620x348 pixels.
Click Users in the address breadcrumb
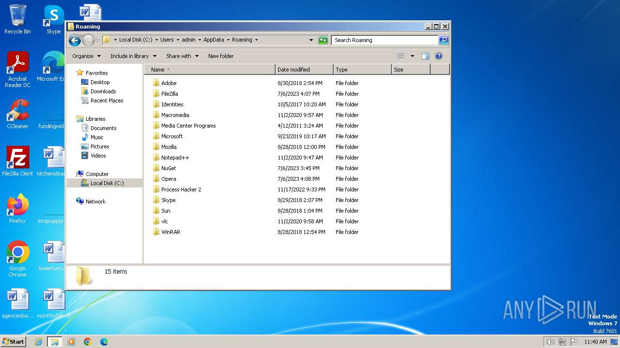click(167, 40)
